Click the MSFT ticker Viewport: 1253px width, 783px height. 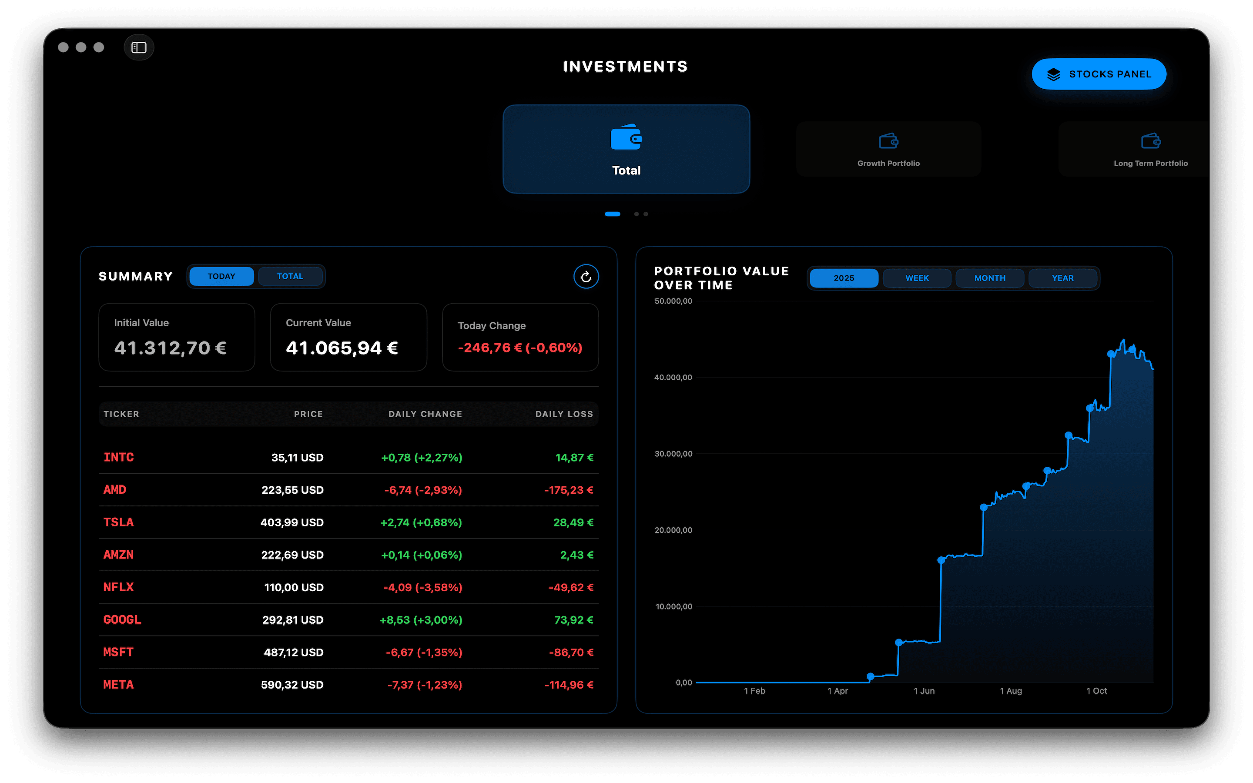(119, 652)
